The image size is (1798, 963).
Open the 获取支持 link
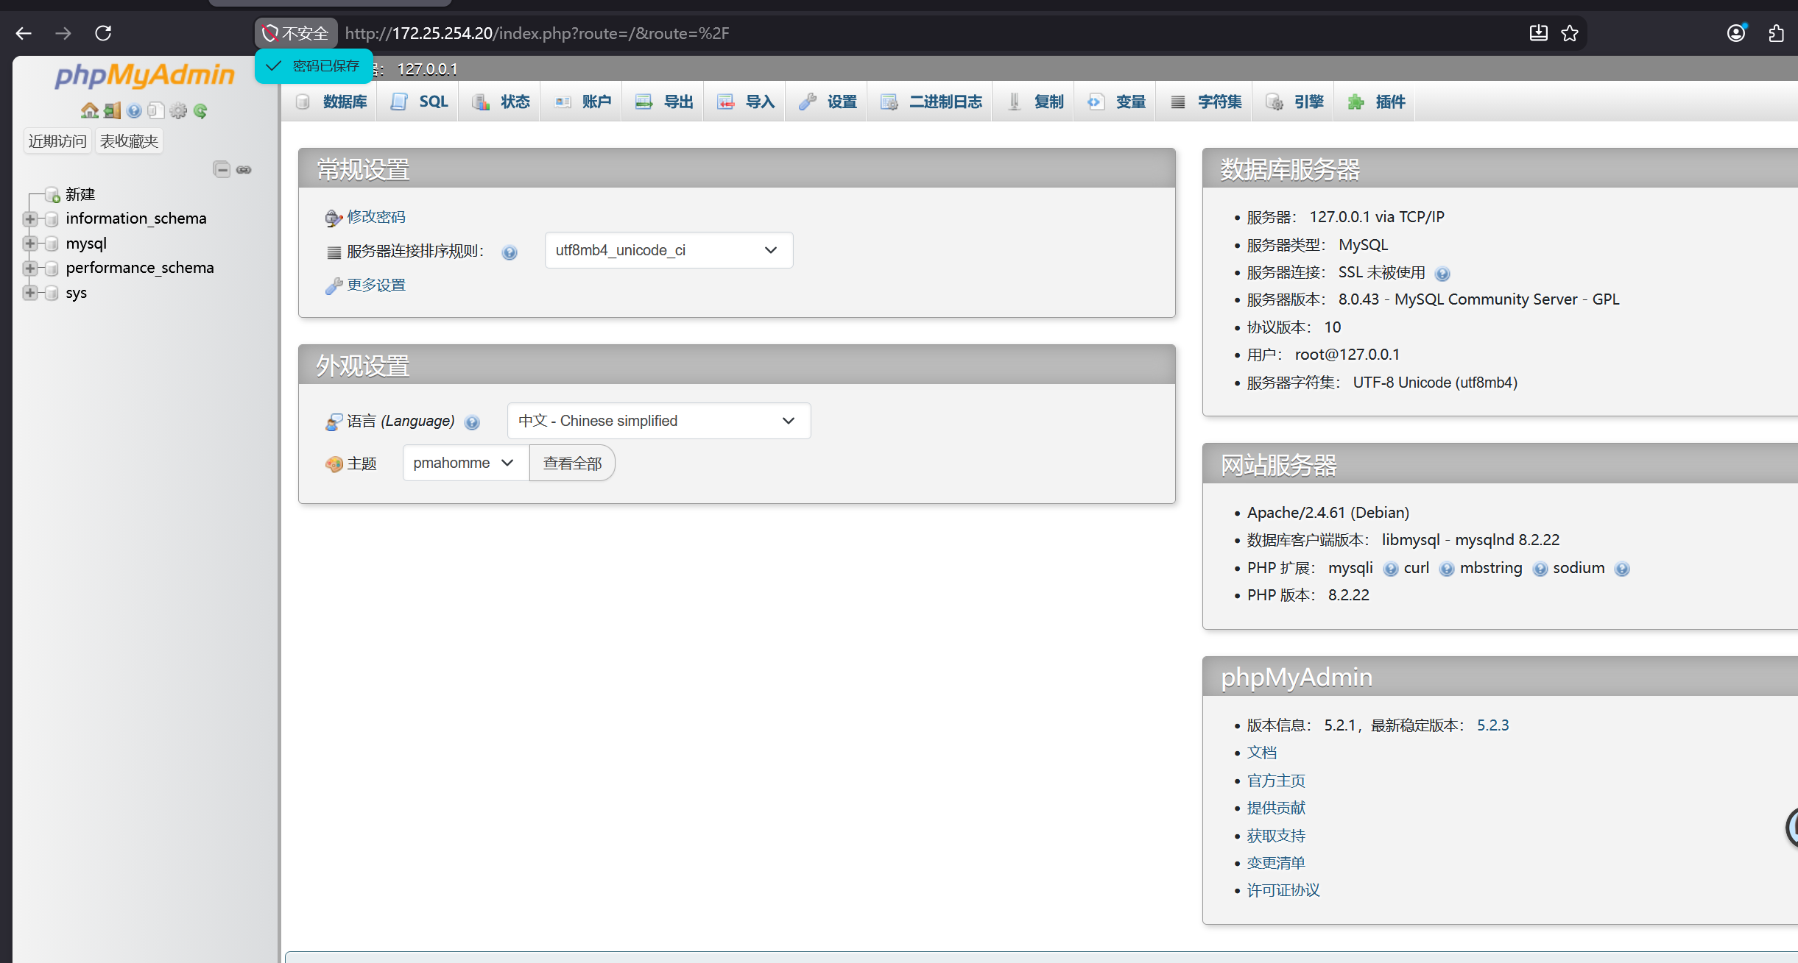click(1276, 836)
